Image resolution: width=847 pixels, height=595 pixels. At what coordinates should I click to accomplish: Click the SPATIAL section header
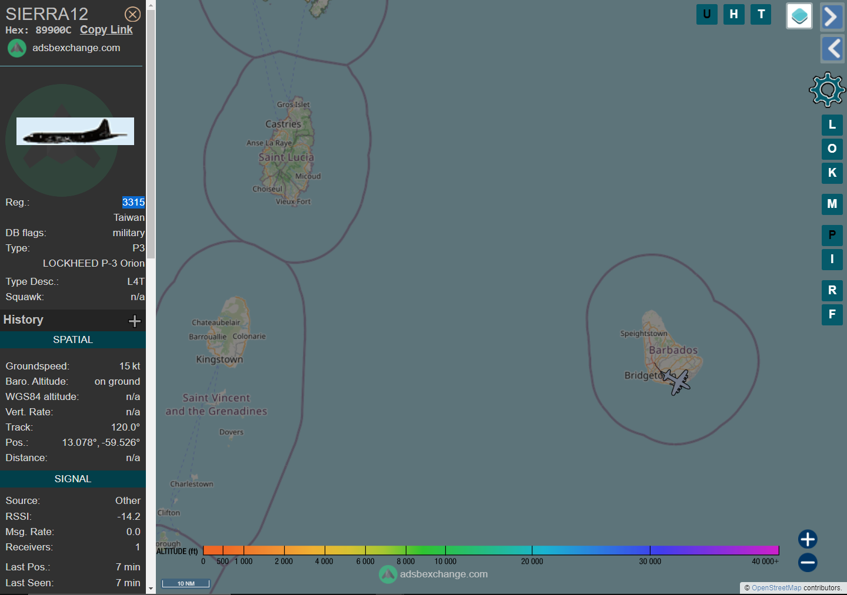point(73,340)
